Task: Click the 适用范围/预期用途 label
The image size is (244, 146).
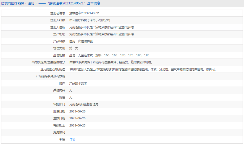Action: [53, 69]
